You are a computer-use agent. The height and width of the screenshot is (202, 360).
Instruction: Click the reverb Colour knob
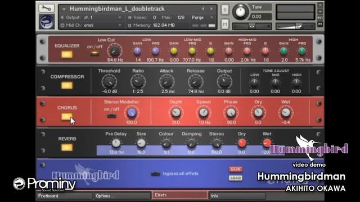tap(166, 144)
